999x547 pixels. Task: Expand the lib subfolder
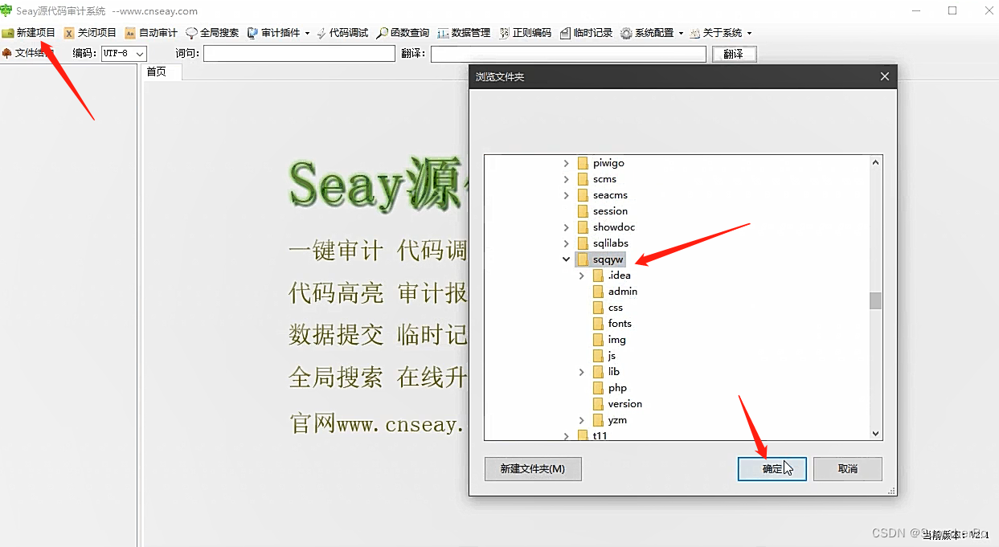pos(582,372)
